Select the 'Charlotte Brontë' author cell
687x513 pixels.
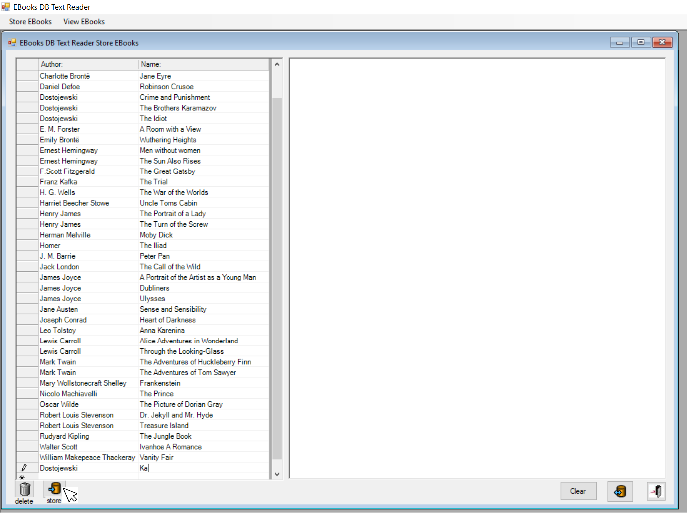point(88,76)
